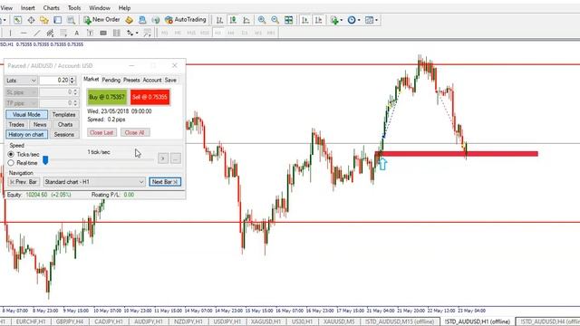Viewport: 580px width, 326px height.
Task: Open the chart templates dropdown
Action: [372, 20]
